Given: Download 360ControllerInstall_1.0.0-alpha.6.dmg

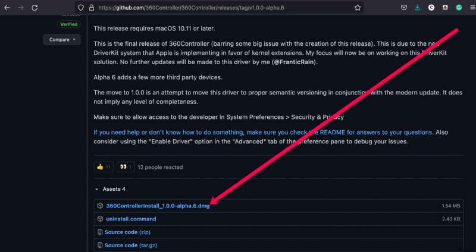Looking at the screenshot, I should pos(158,206).
